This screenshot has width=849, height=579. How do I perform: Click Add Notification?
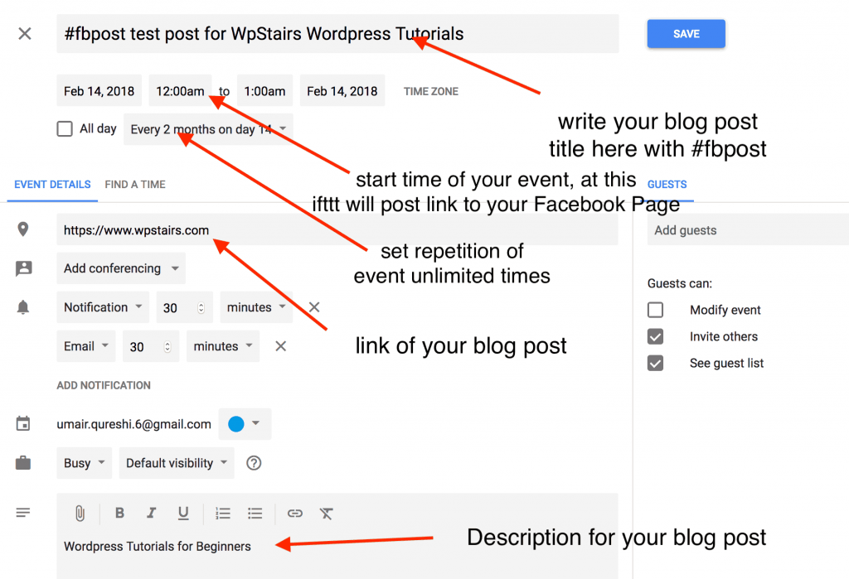pyautogui.click(x=104, y=385)
